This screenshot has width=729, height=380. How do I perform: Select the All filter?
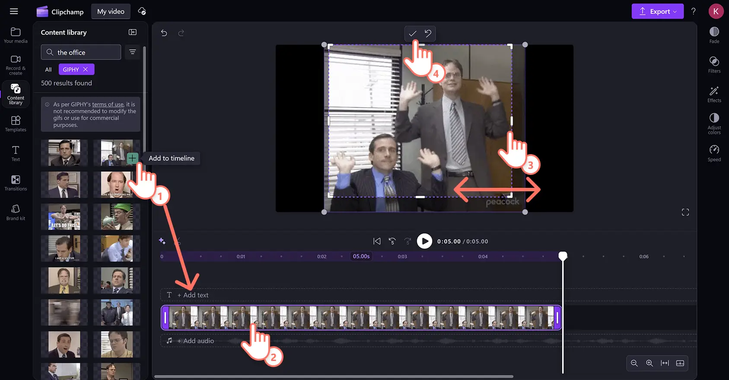(48, 70)
